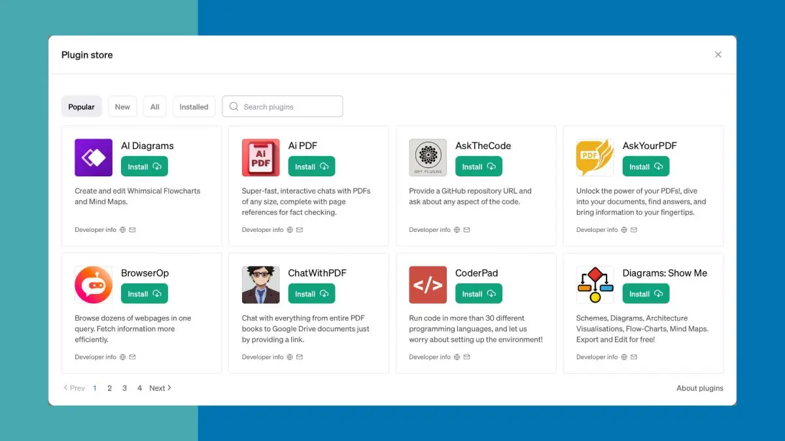785x441 pixels.
Task: Click the Diagrams: Show Me developer email icon
Action: pos(634,357)
